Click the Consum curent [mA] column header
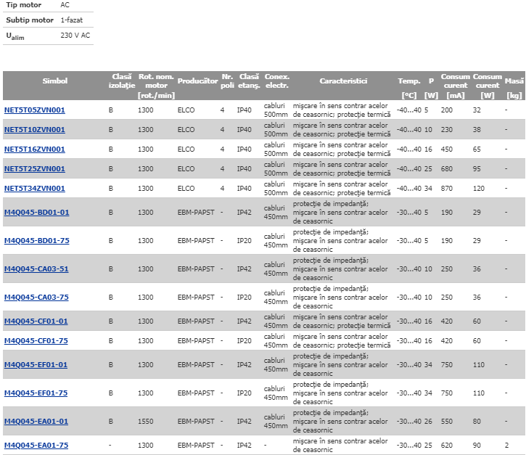 [455, 86]
